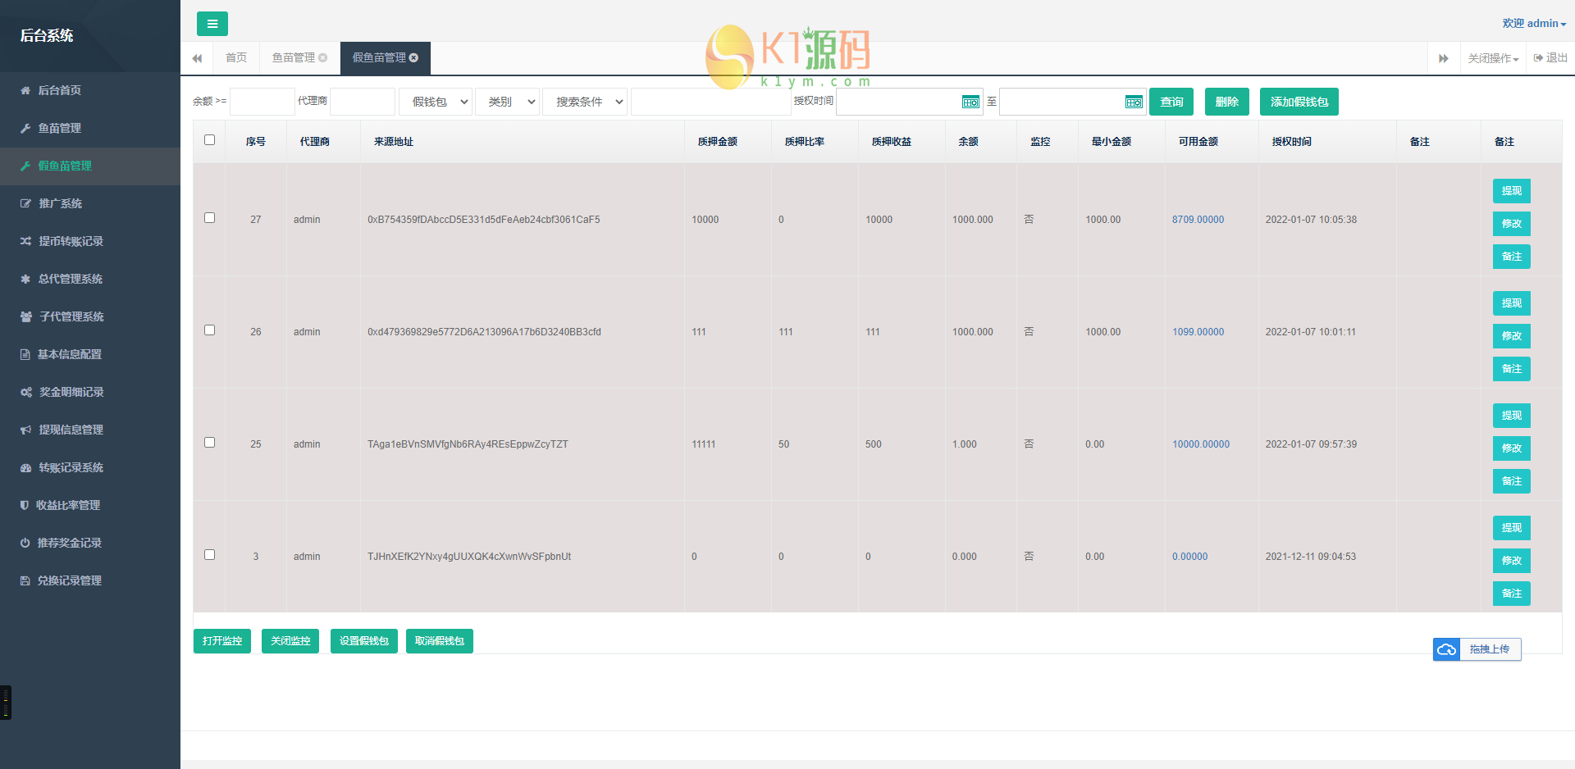The height and width of the screenshot is (769, 1575).
Task: Click the tabs scroll-right double arrow icon
Action: pos(1444,58)
